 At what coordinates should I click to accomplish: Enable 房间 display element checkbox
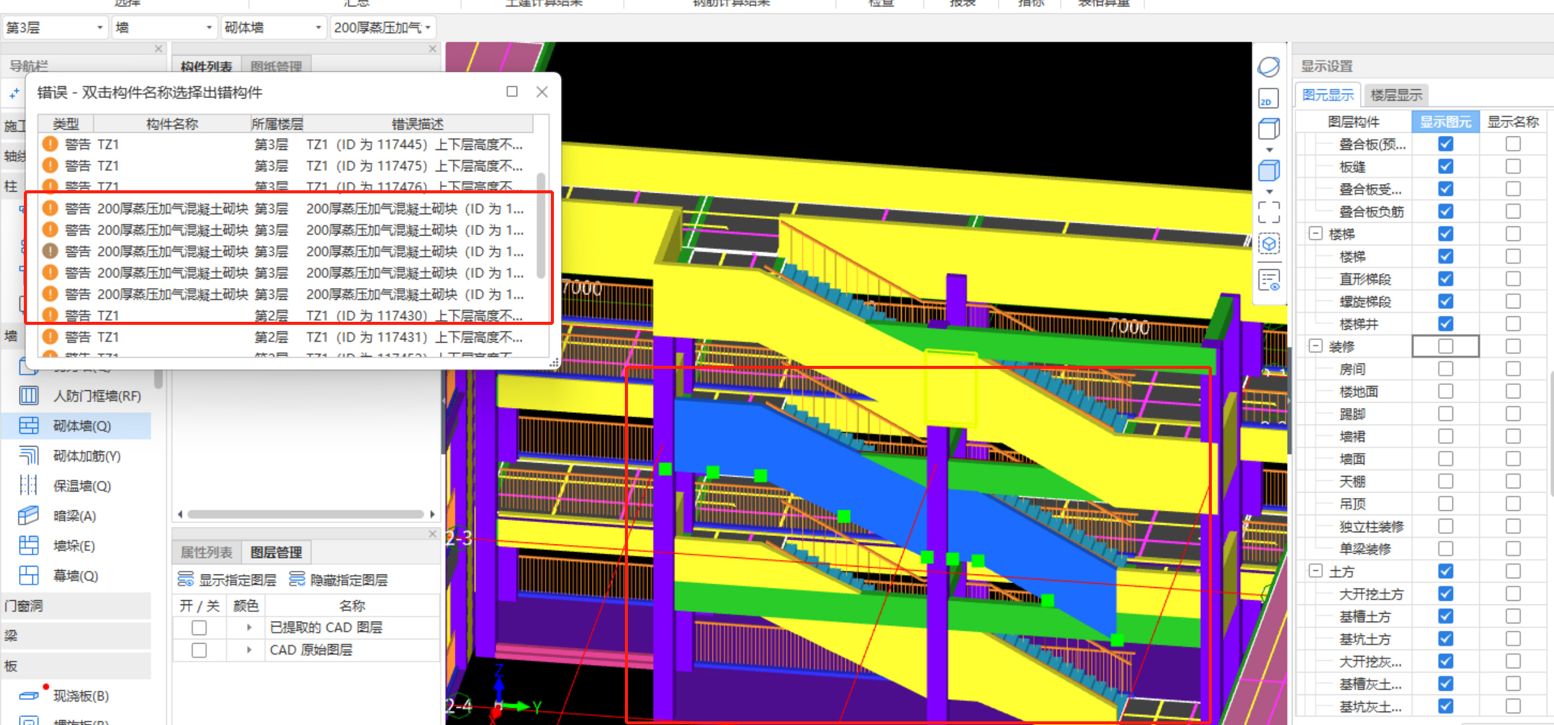click(1446, 369)
